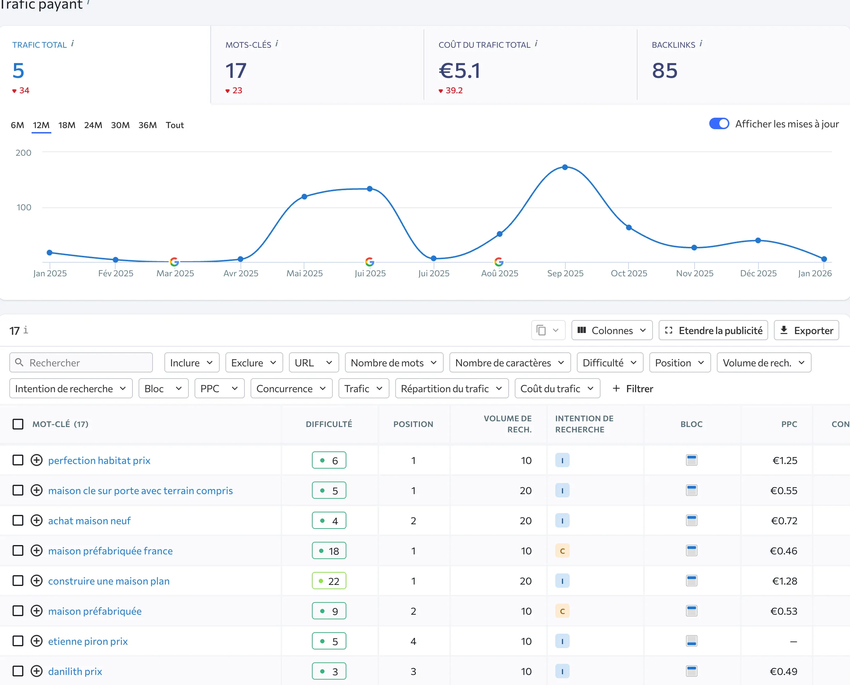Click plus icon next to perfection habitat prix
850x685 pixels.
pyautogui.click(x=36, y=460)
